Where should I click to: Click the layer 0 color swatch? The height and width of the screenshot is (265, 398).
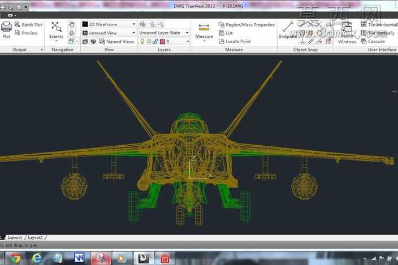[x=162, y=42]
